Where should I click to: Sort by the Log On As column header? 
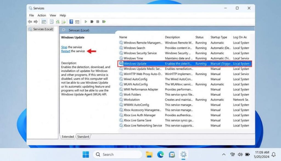pos(240,37)
